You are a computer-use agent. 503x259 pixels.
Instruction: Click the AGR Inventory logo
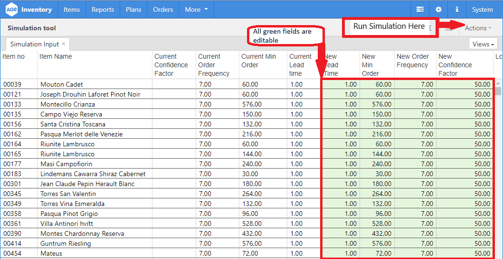click(28, 9)
